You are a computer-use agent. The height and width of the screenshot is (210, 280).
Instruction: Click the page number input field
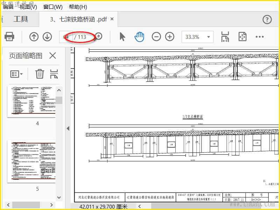(x=66, y=37)
